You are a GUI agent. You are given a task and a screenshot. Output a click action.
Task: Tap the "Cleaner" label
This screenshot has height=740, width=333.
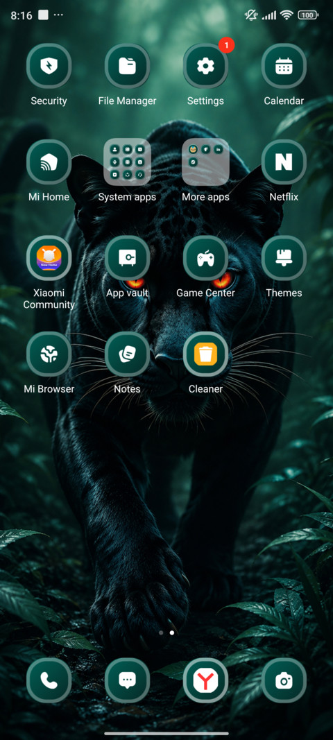[205, 389]
